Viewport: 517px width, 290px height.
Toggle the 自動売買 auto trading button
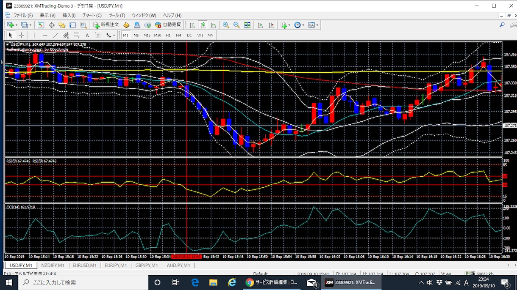click(x=168, y=25)
